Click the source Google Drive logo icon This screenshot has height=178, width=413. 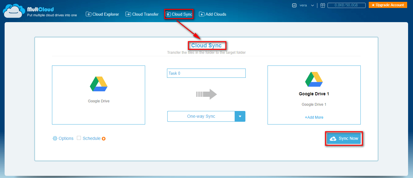(x=98, y=84)
